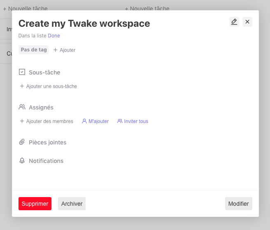The height and width of the screenshot is (230, 270).
Task: Delete the task with Supprimer
Action: [x=35, y=204]
